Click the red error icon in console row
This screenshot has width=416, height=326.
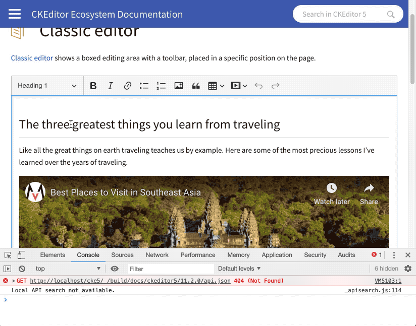(6, 281)
